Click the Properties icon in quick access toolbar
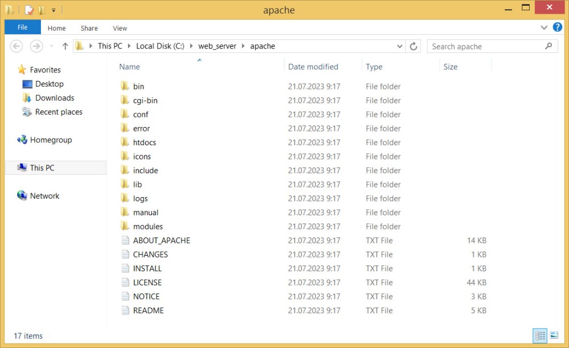The width and height of the screenshot is (569, 348). pos(29,10)
